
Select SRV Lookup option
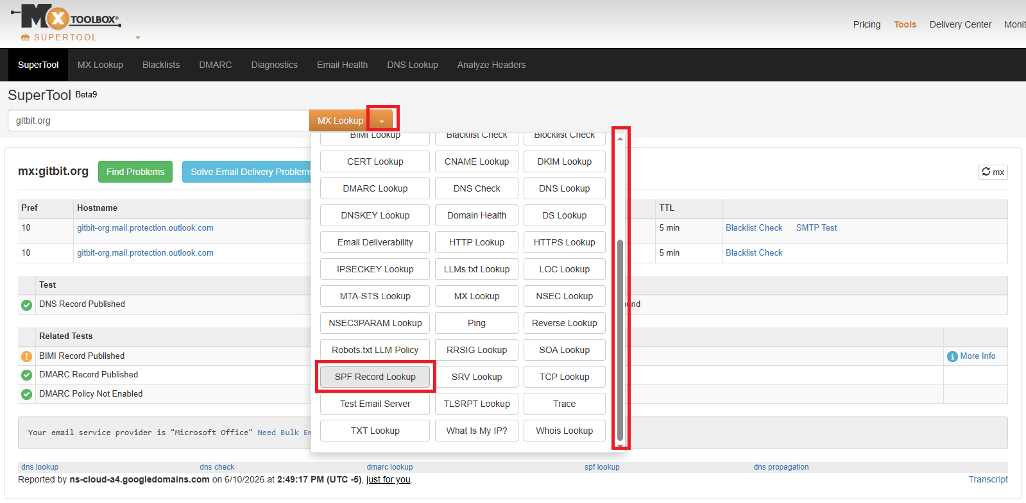tap(477, 377)
